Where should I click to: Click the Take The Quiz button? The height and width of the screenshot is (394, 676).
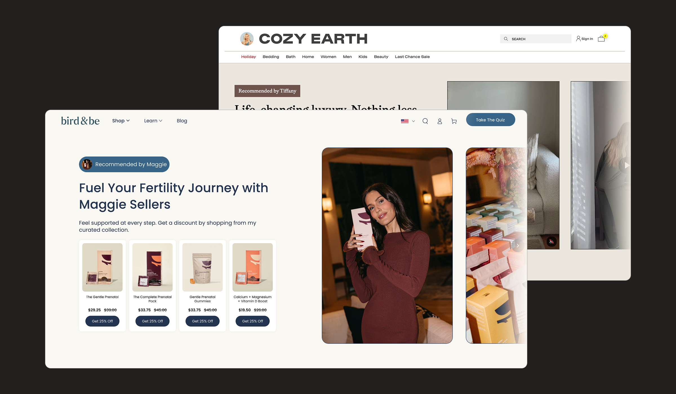(490, 120)
